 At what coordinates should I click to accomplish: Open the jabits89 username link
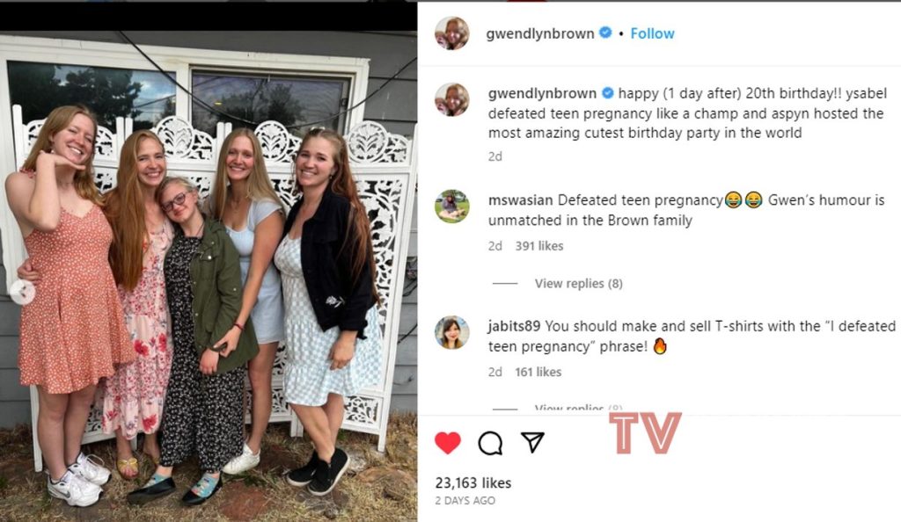(514, 326)
